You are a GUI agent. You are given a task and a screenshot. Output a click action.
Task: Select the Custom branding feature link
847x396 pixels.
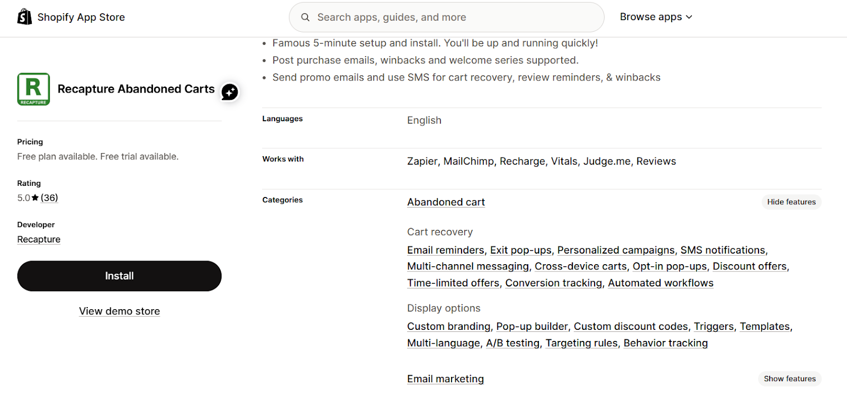point(449,327)
